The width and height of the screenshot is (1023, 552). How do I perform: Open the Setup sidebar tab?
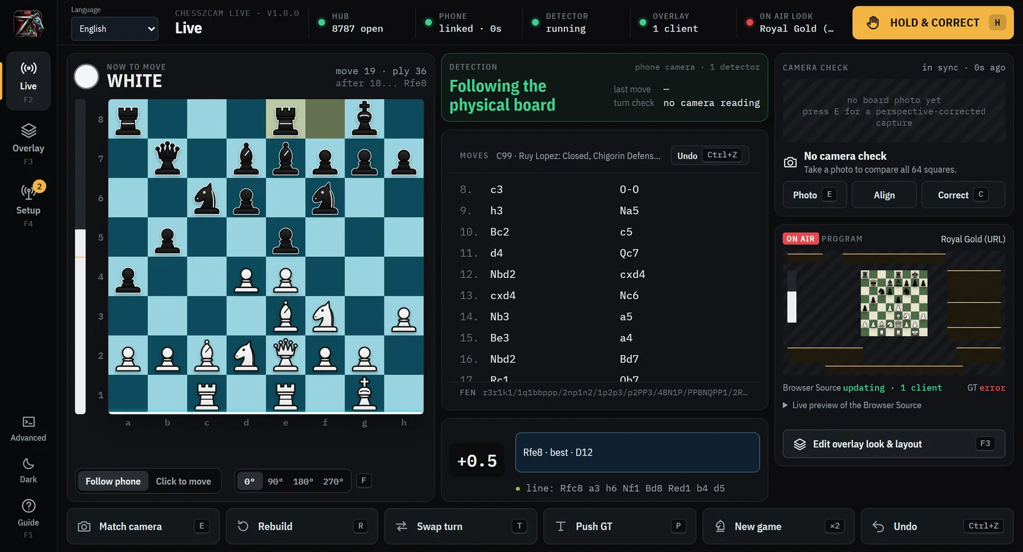pyautogui.click(x=28, y=205)
